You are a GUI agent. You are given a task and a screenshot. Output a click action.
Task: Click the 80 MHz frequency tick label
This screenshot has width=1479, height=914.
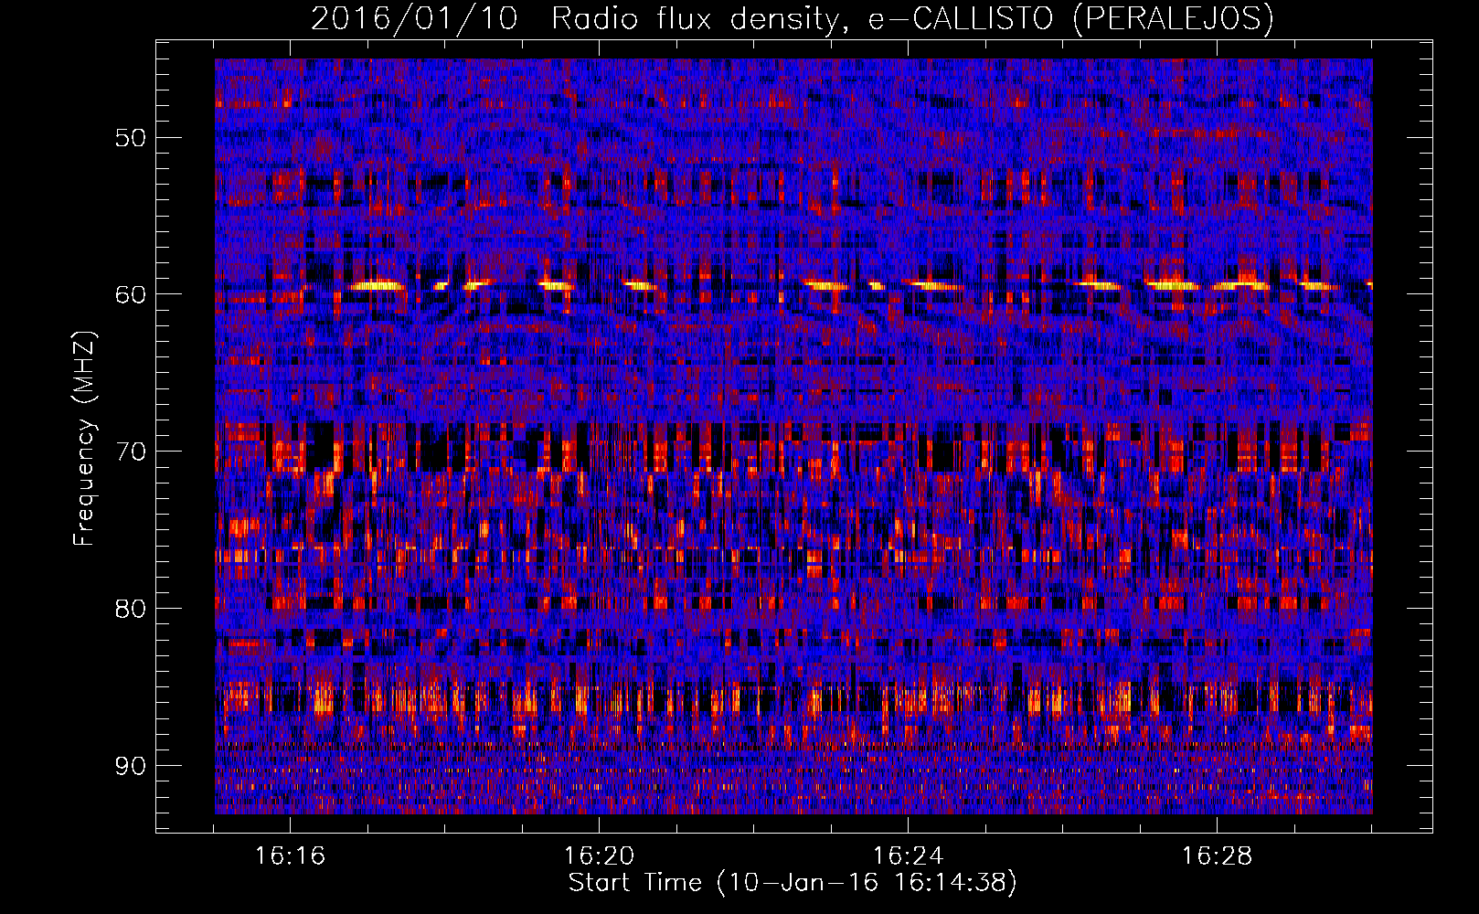pyautogui.click(x=130, y=609)
